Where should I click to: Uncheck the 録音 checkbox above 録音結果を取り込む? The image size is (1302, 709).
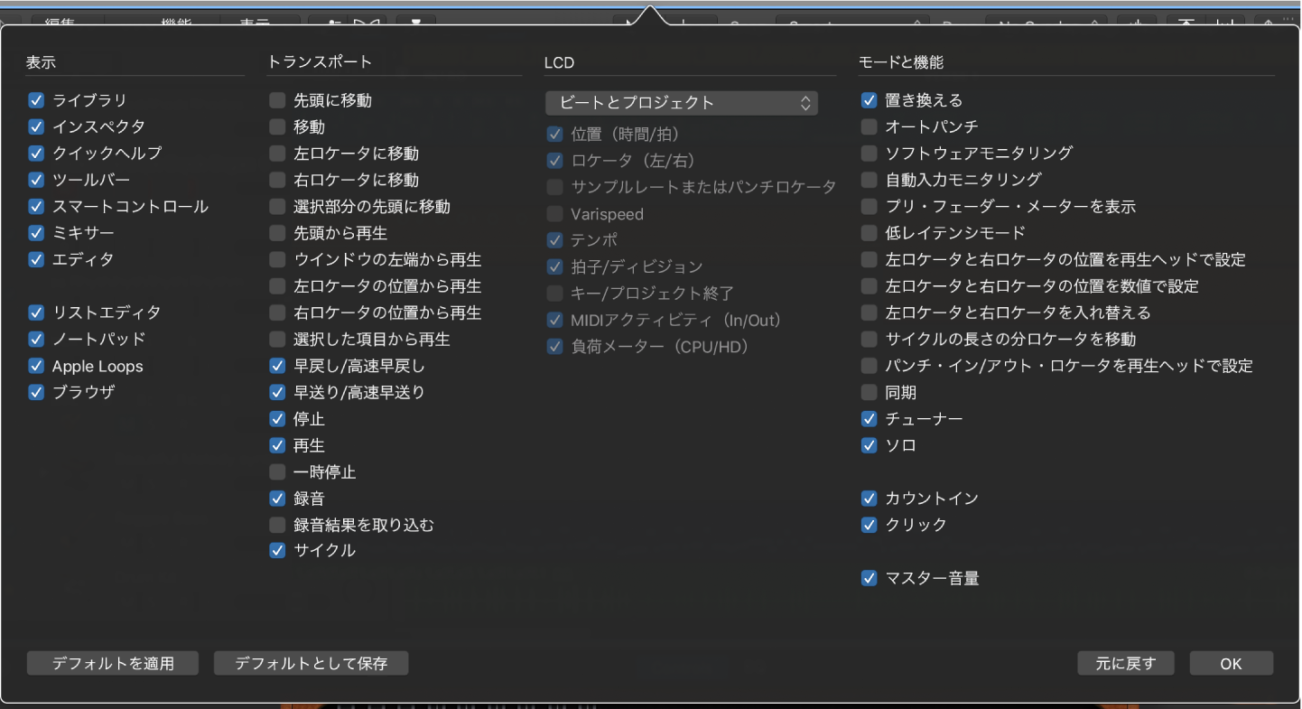[x=277, y=499]
